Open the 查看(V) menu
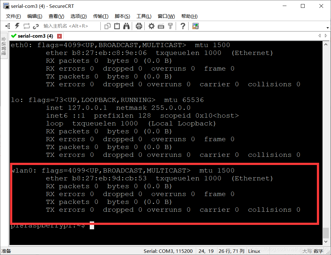Screen dimensions: 331x255 (x=56, y=16)
